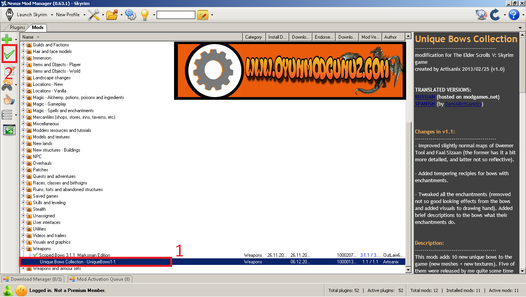Screen dimensions: 526x297
Task: Select Scoped Bows 3.1.1 Marksman Edition row
Action: click(213, 255)
